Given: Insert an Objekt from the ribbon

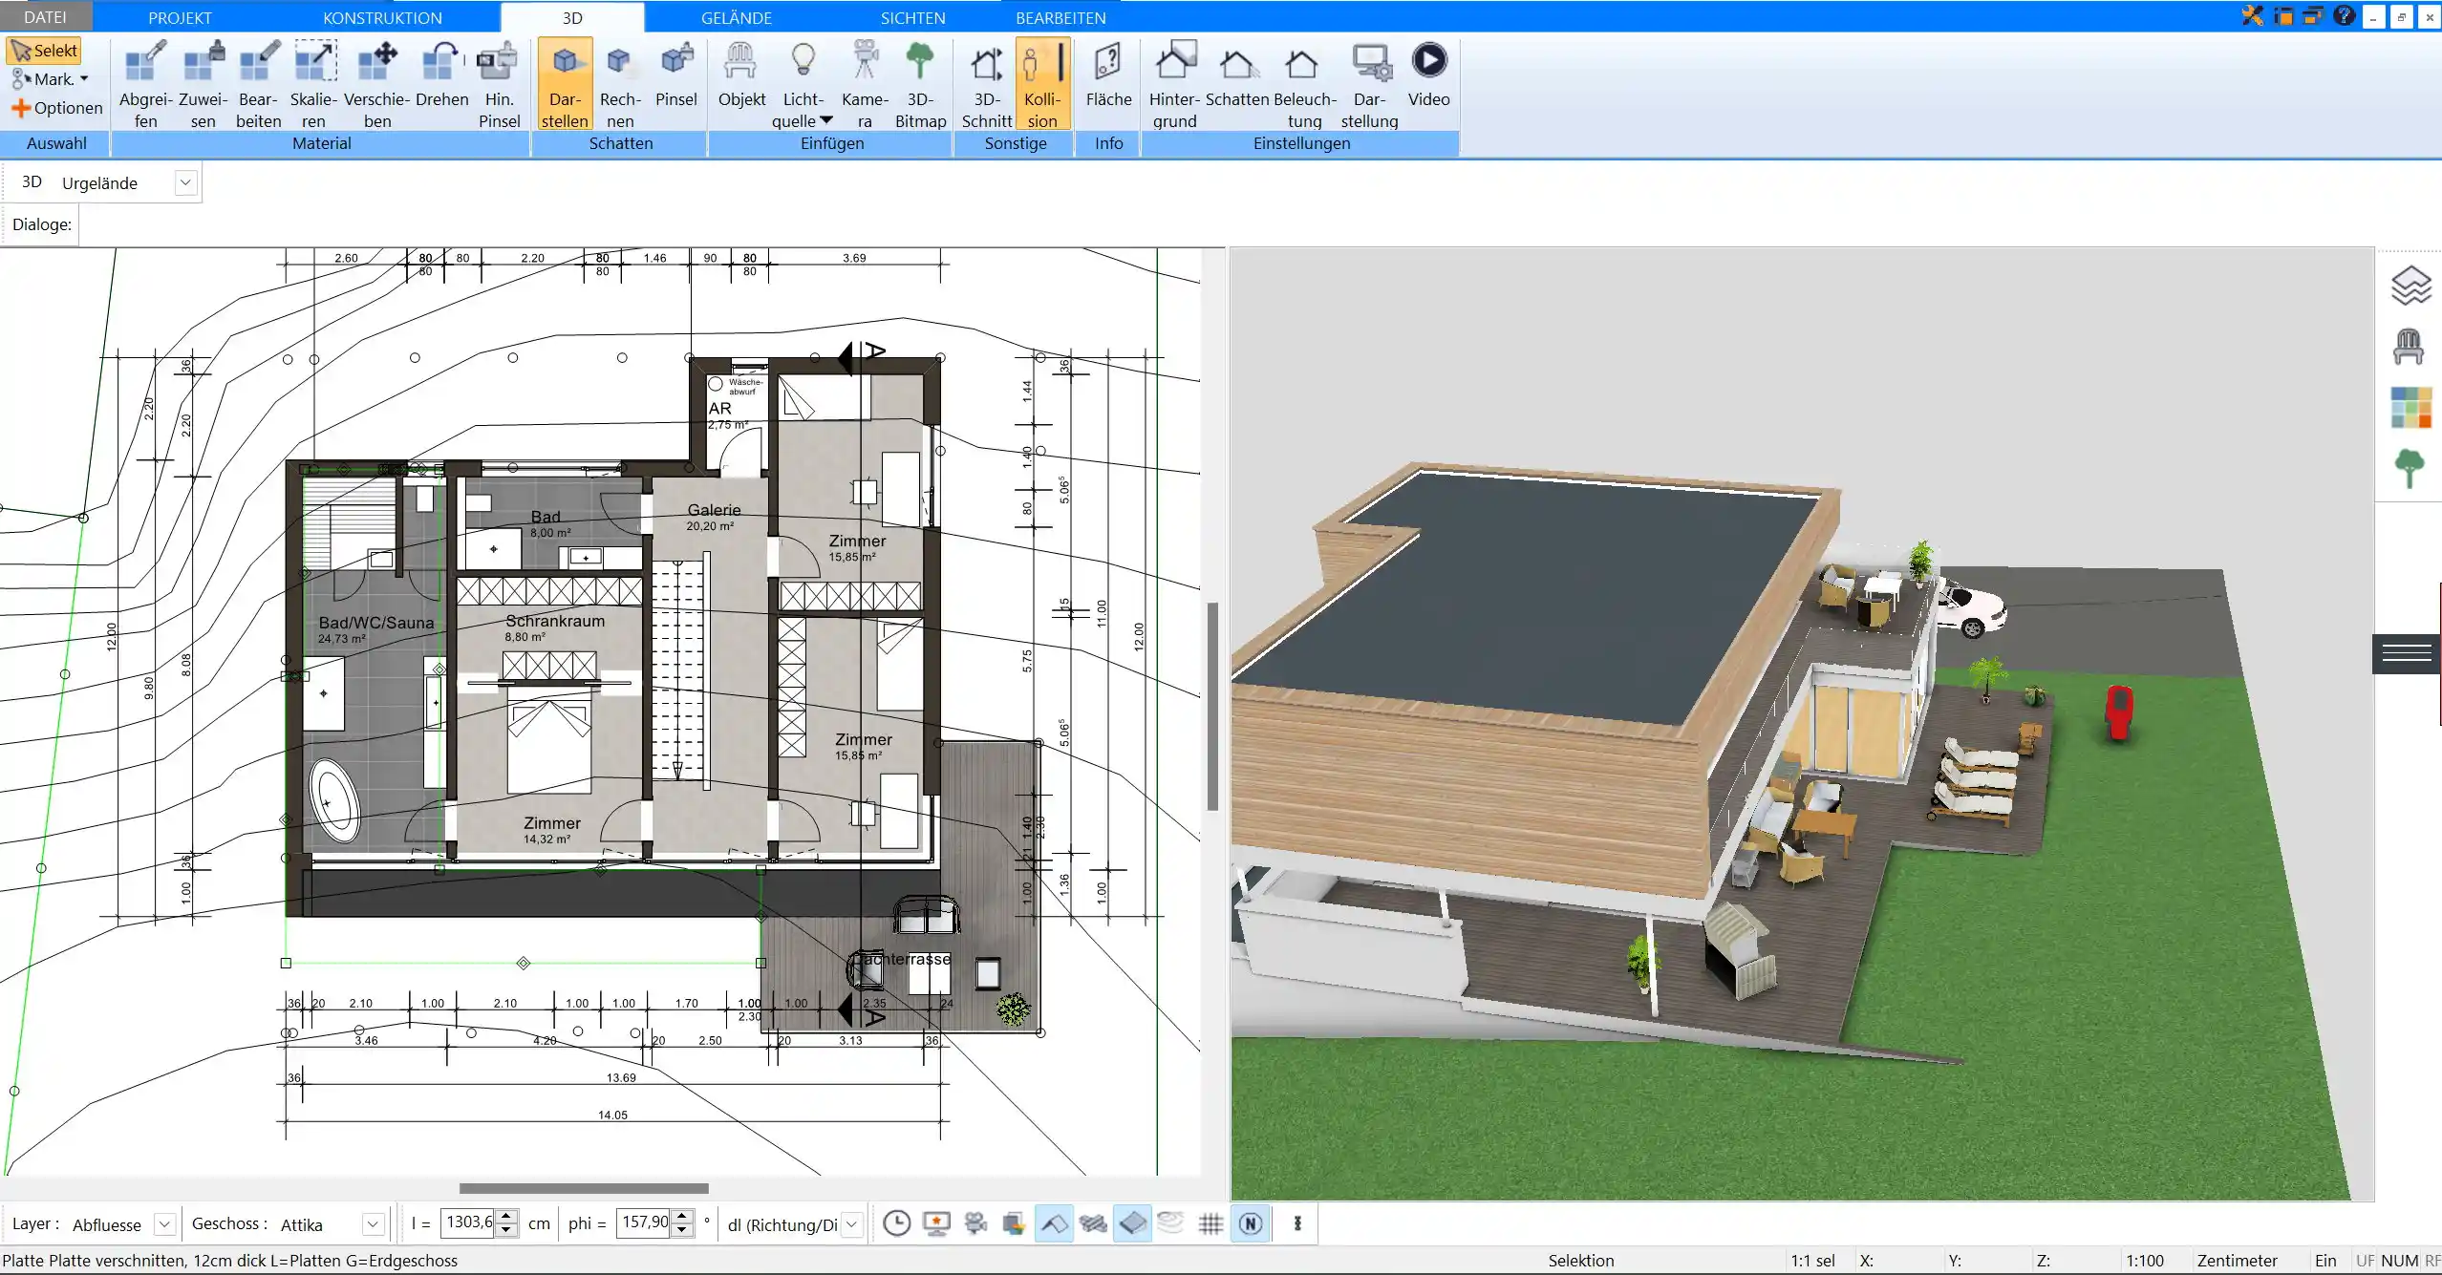Looking at the screenshot, I should [x=741, y=74].
